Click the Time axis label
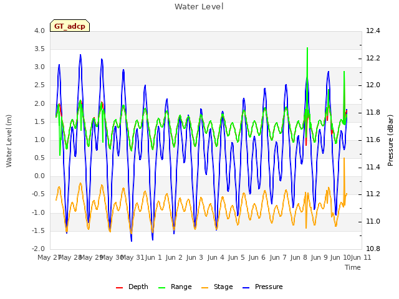399x299 pixels. 353,267
